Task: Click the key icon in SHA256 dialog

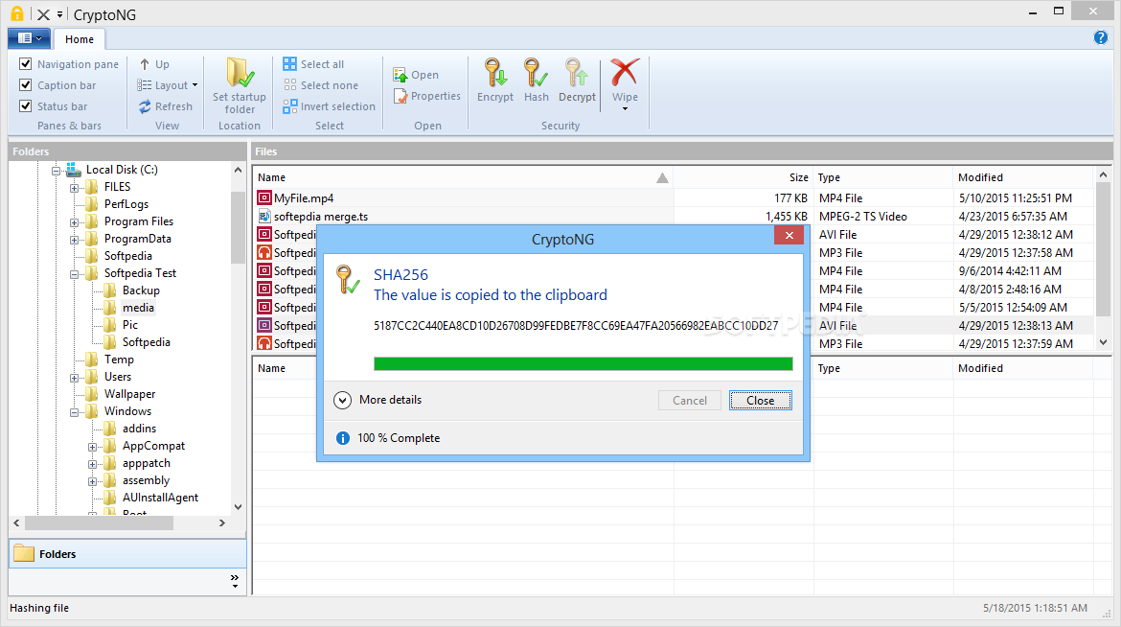Action: click(x=348, y=280)
